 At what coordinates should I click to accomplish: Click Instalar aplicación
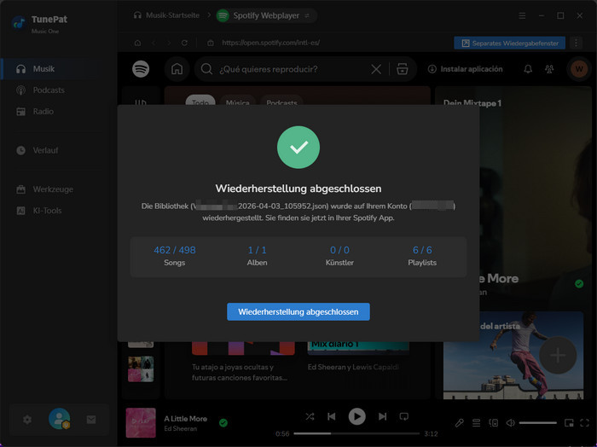click(x=465, y=69)
